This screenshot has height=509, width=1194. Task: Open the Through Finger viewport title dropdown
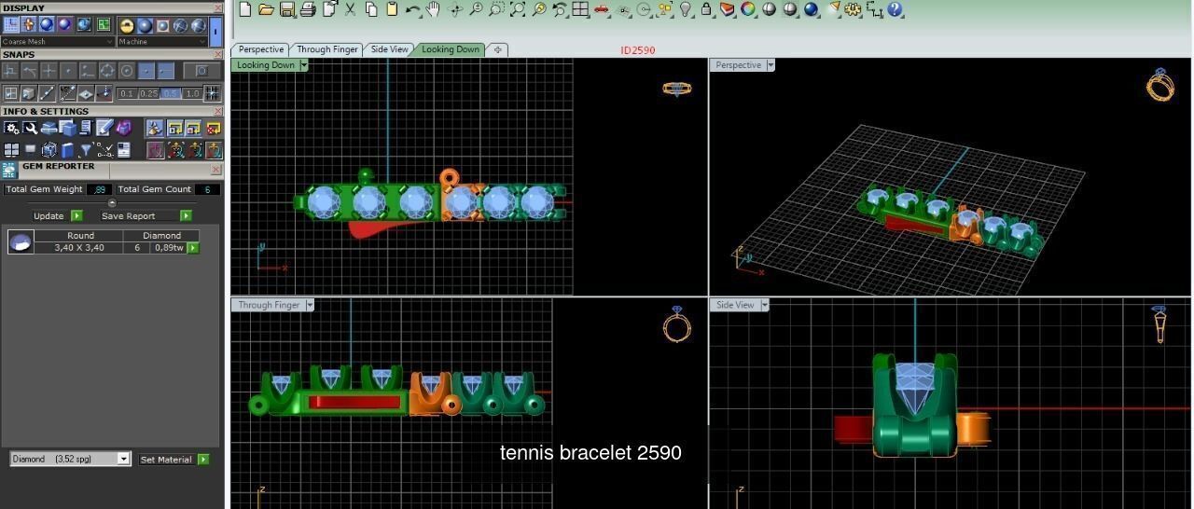pyautogui.click(x=310, y=305)
